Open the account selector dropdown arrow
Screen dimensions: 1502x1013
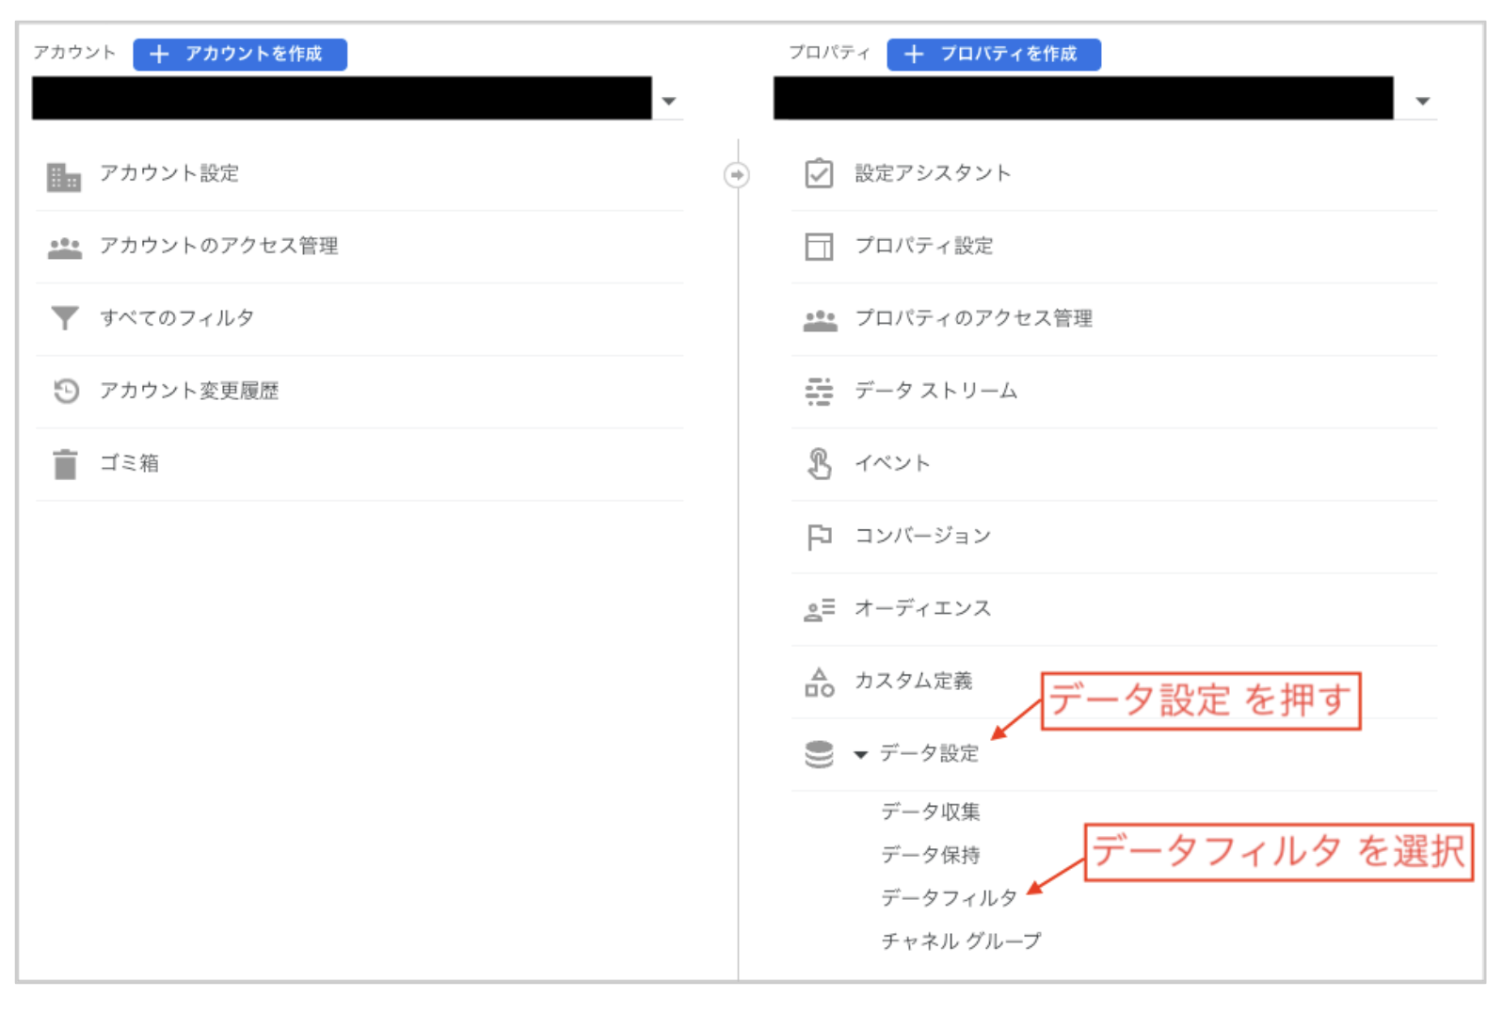[669, 101]
